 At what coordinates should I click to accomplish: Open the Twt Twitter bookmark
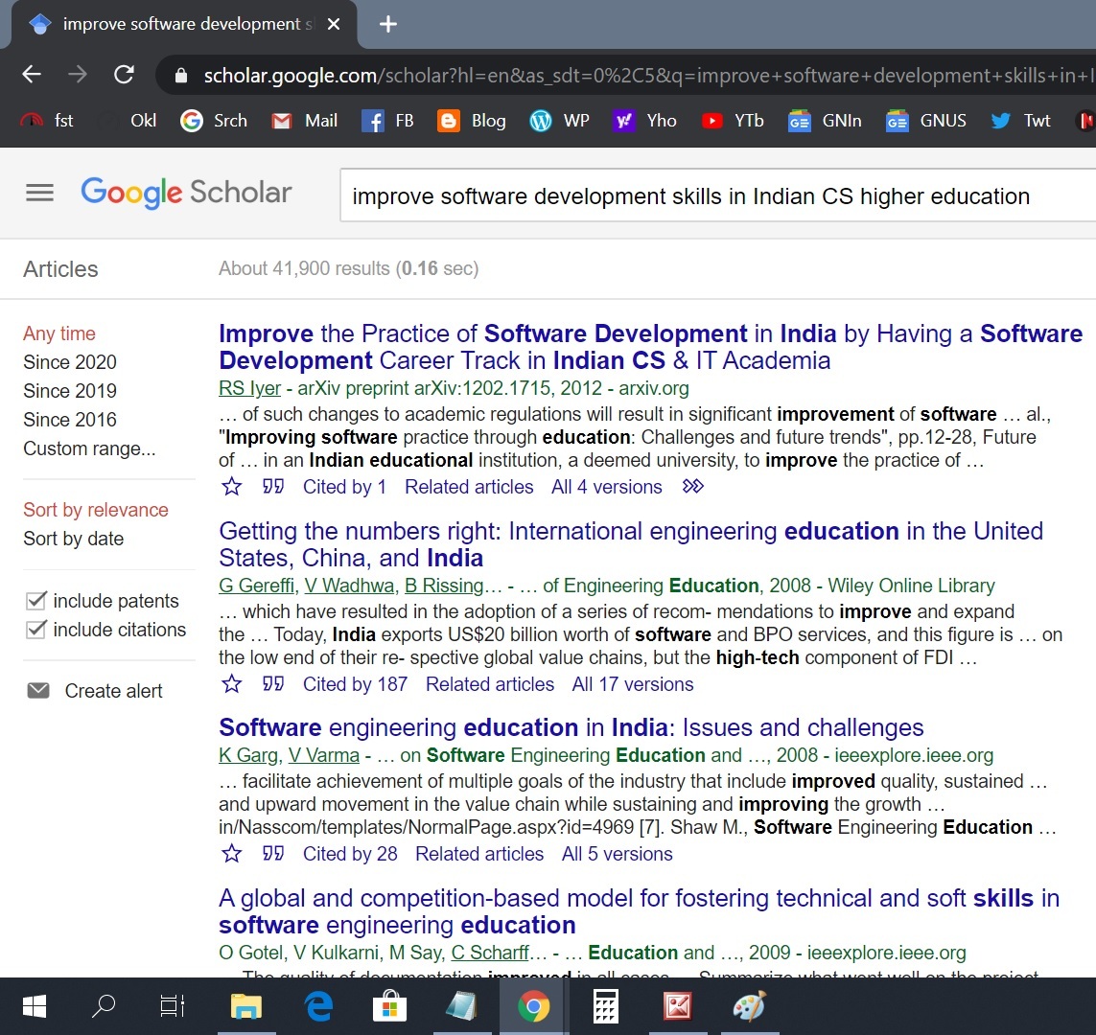coord(1021,121)
